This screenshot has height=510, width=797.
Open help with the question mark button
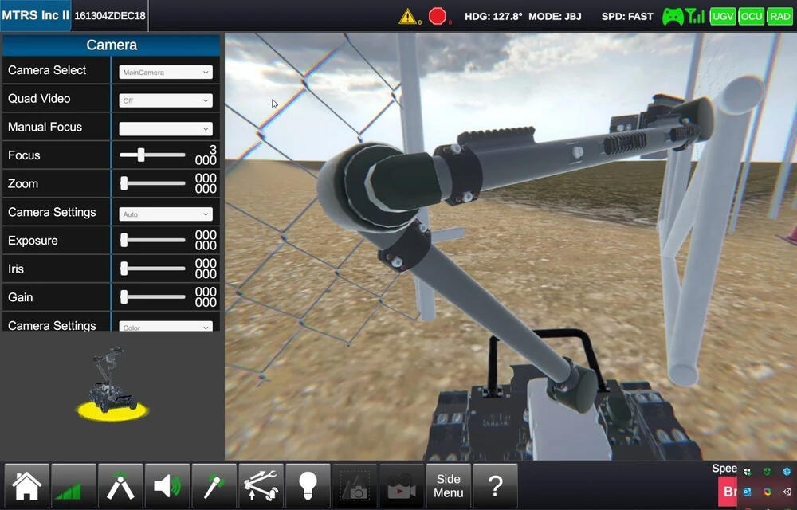pos(495,485)
